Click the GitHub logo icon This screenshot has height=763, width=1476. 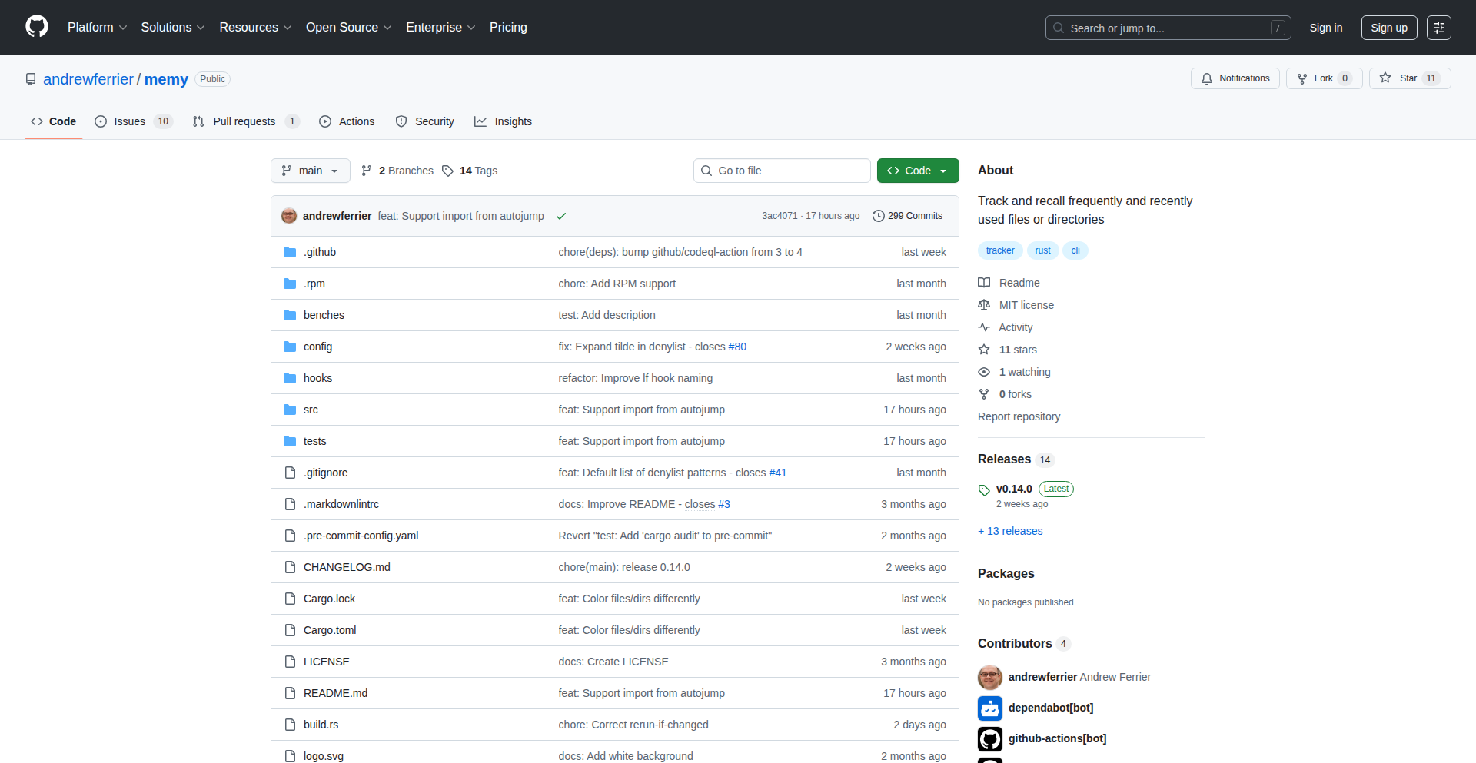click(x=37, y=27)
